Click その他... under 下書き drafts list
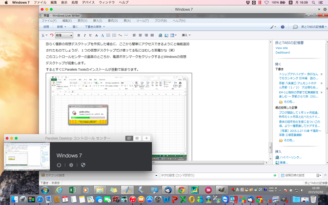This screenshot has width=328, height=205. tap(289, 102)
